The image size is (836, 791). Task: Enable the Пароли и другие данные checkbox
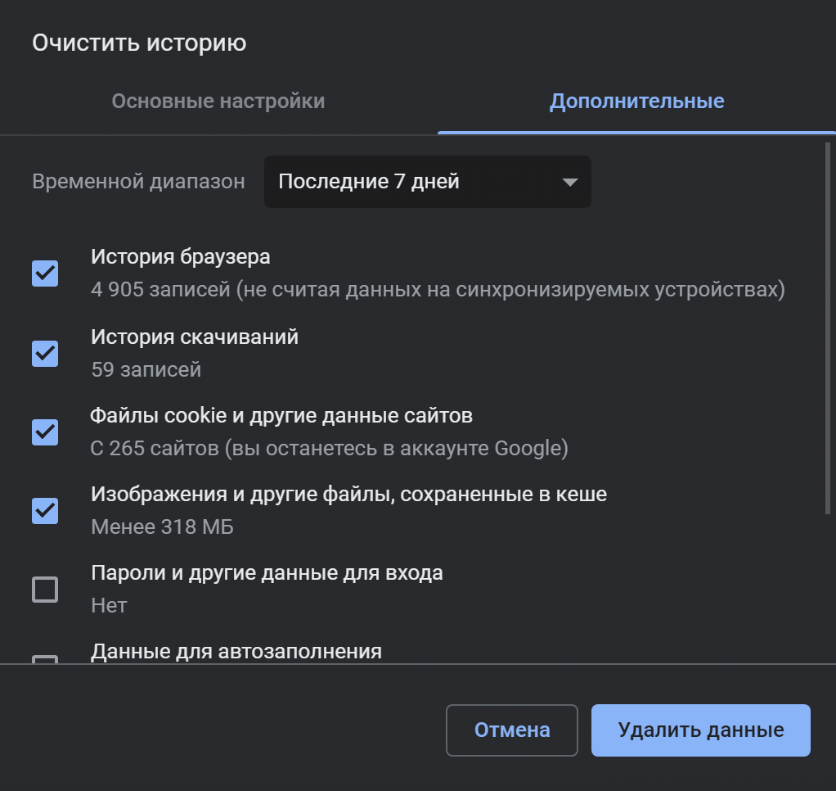[x=45, y=589]
